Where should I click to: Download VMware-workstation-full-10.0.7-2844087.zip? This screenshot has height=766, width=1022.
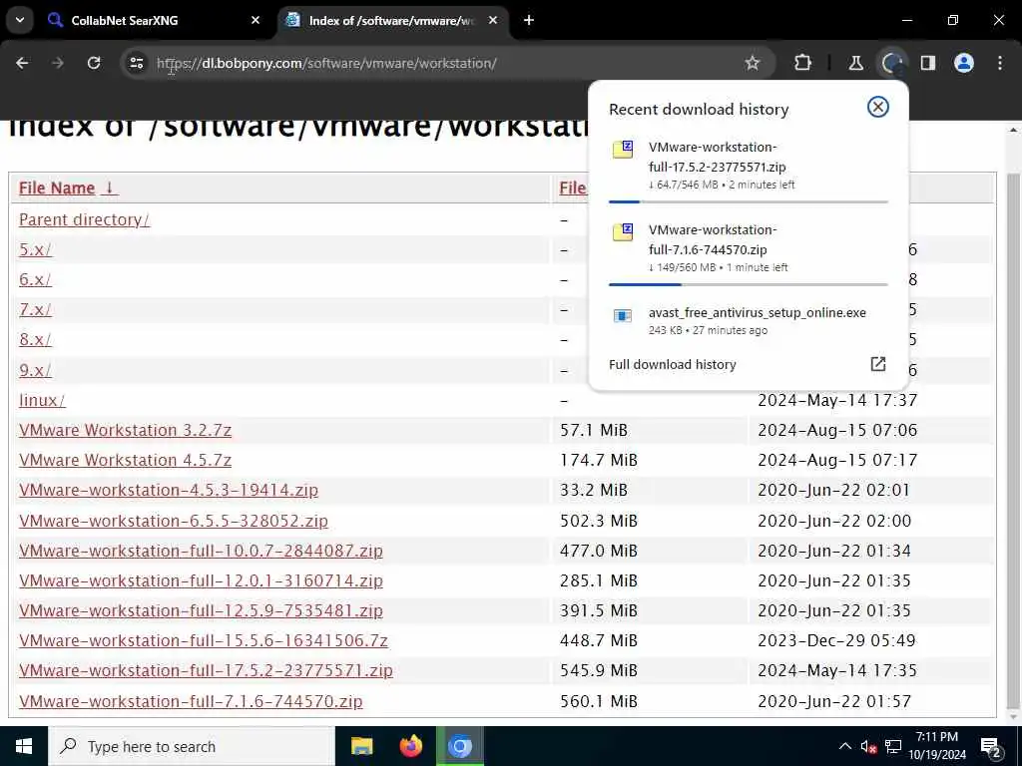tap(201, 551)
